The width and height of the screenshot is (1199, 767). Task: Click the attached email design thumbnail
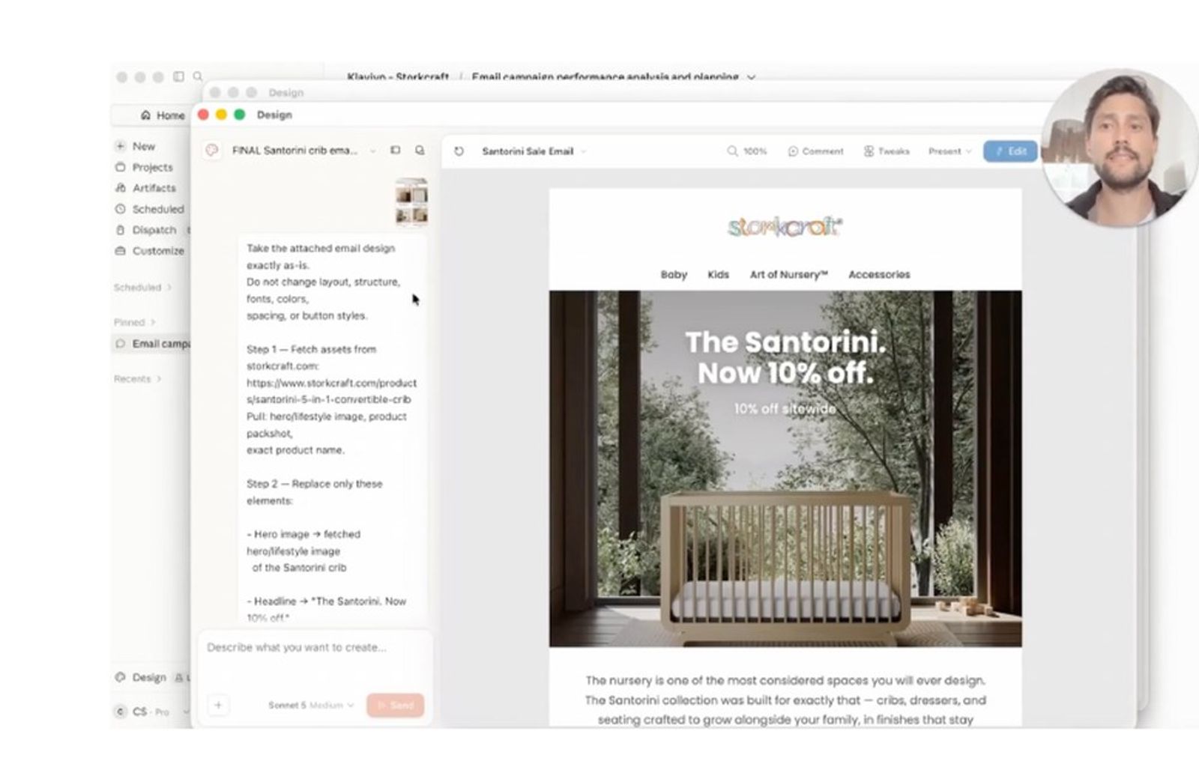(411, 202)
